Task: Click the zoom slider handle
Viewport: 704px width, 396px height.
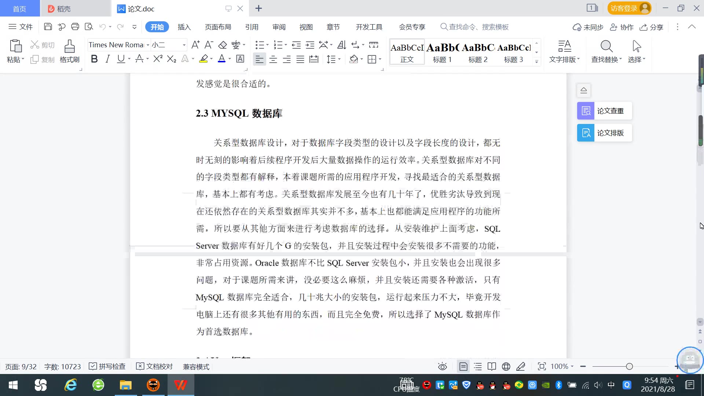Action: [629, 366]
